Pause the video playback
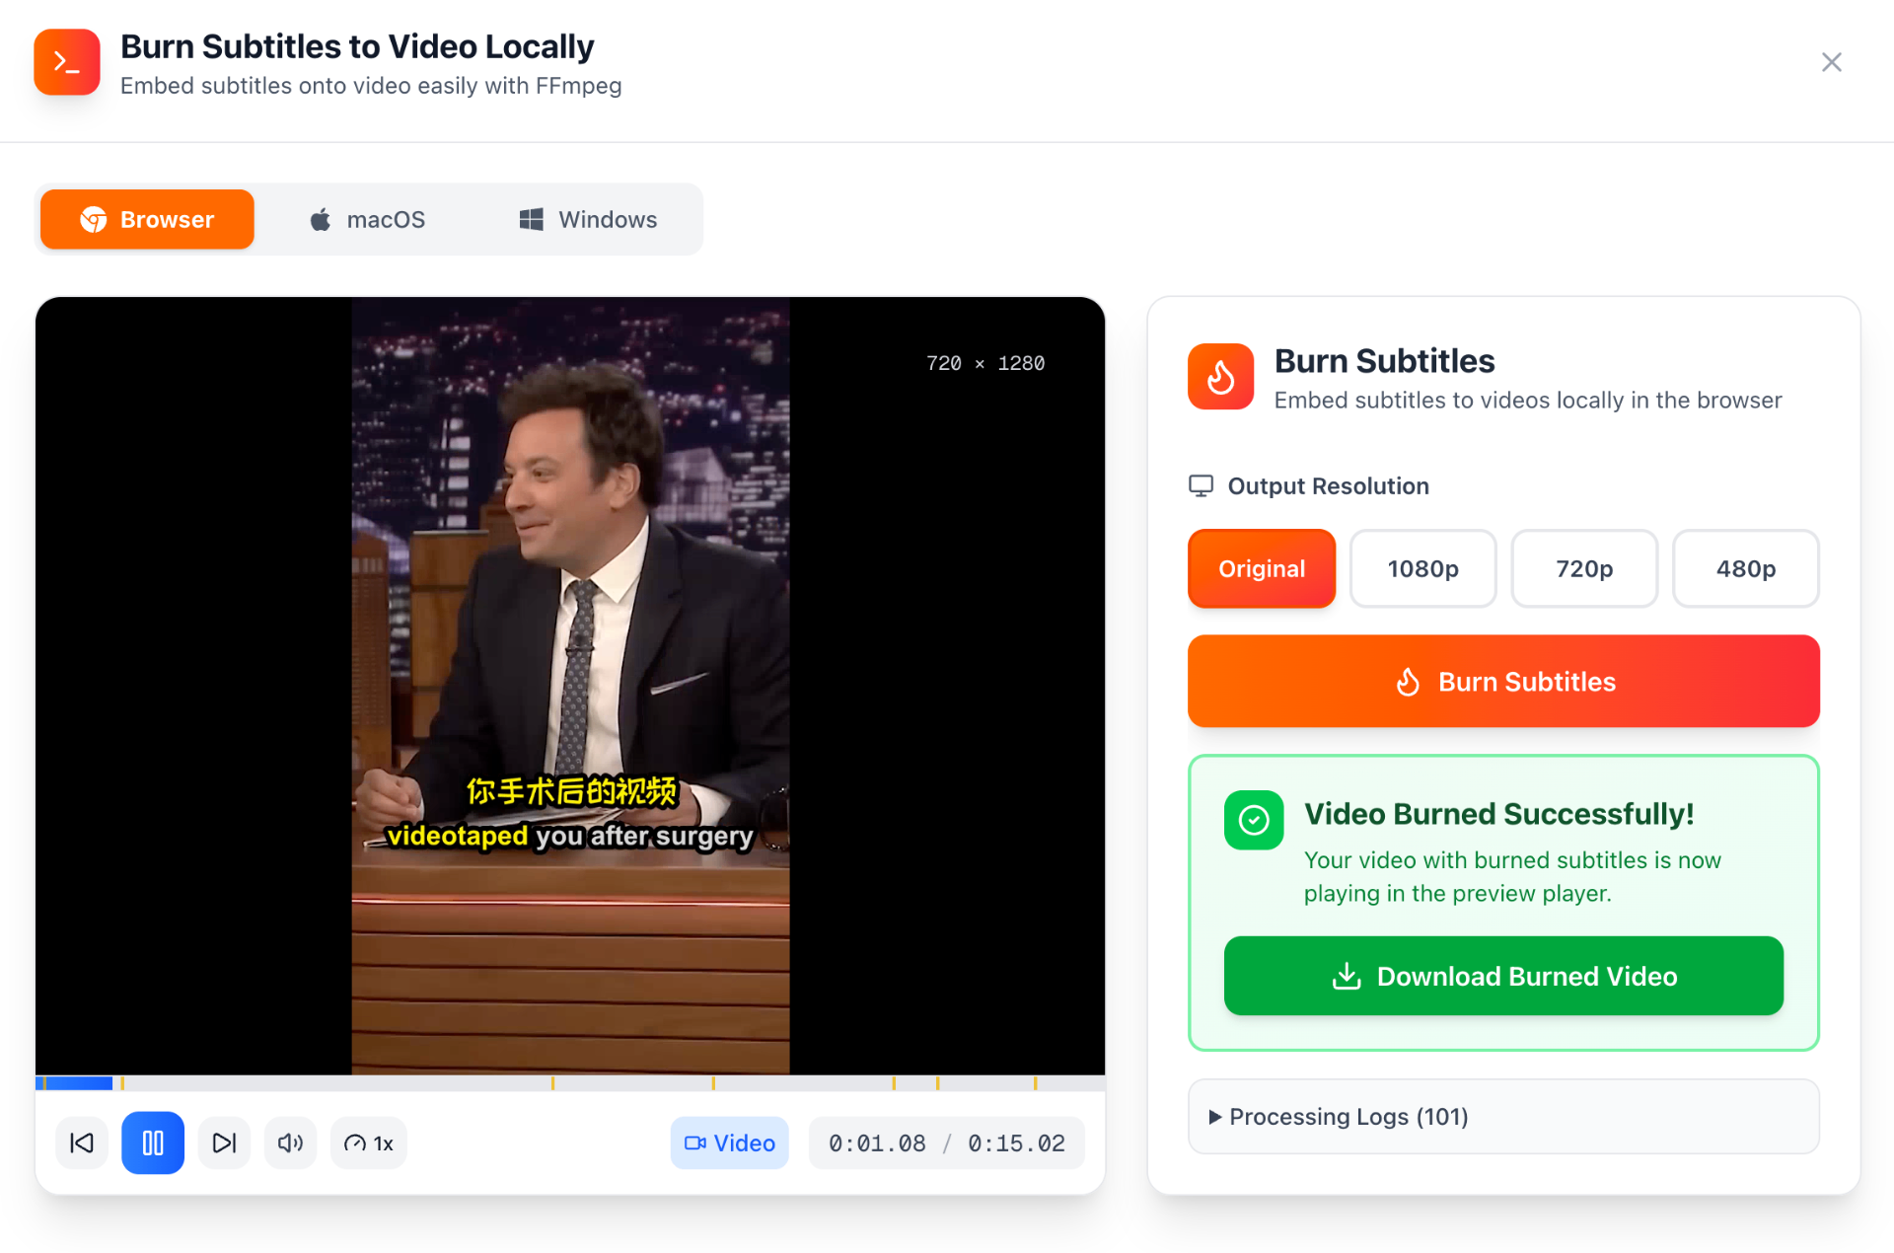The width and height of the screenshot is (1894, 1253). pyautogui.click(x=153, y=1142)
